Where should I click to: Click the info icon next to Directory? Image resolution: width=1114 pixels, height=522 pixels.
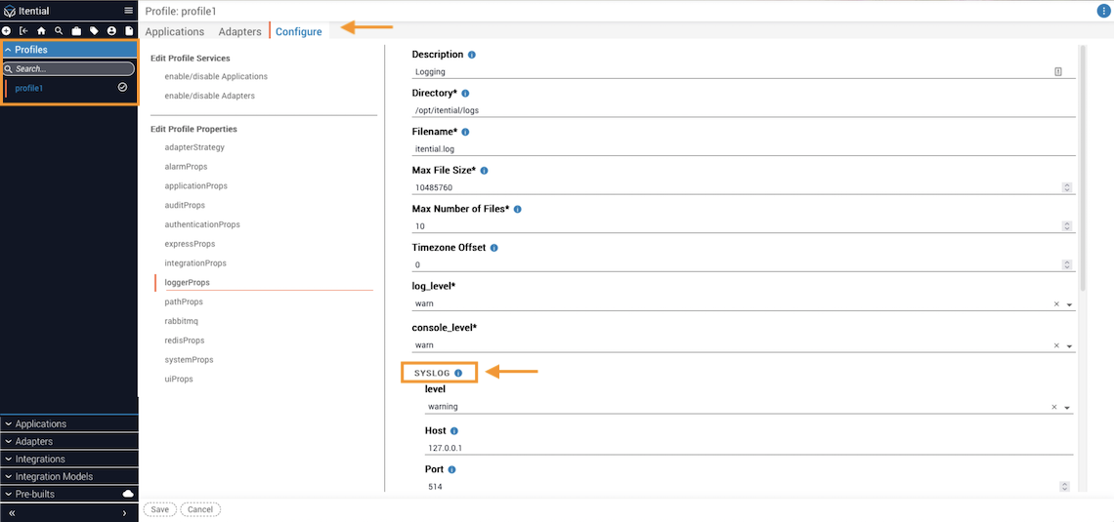(x=465, y=93)
